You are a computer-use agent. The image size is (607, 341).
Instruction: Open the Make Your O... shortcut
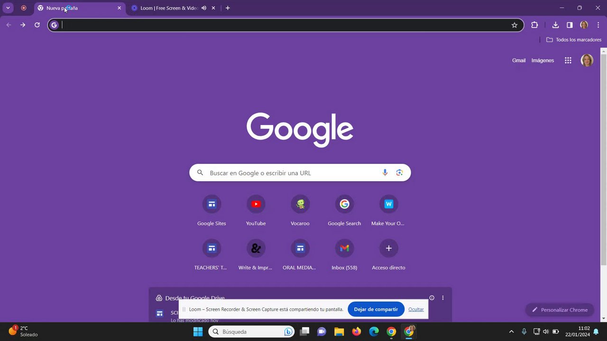click(x=388, y=211)
